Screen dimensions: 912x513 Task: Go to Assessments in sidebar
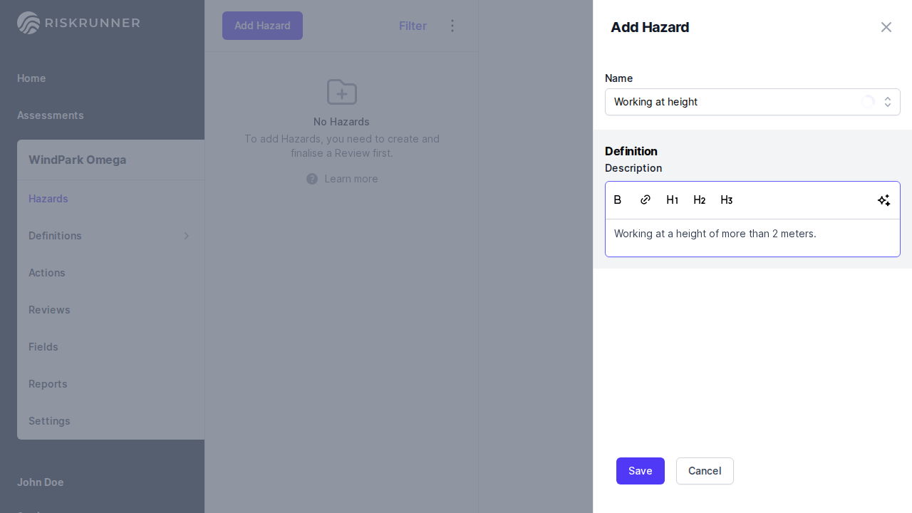(x=51, y=115)
